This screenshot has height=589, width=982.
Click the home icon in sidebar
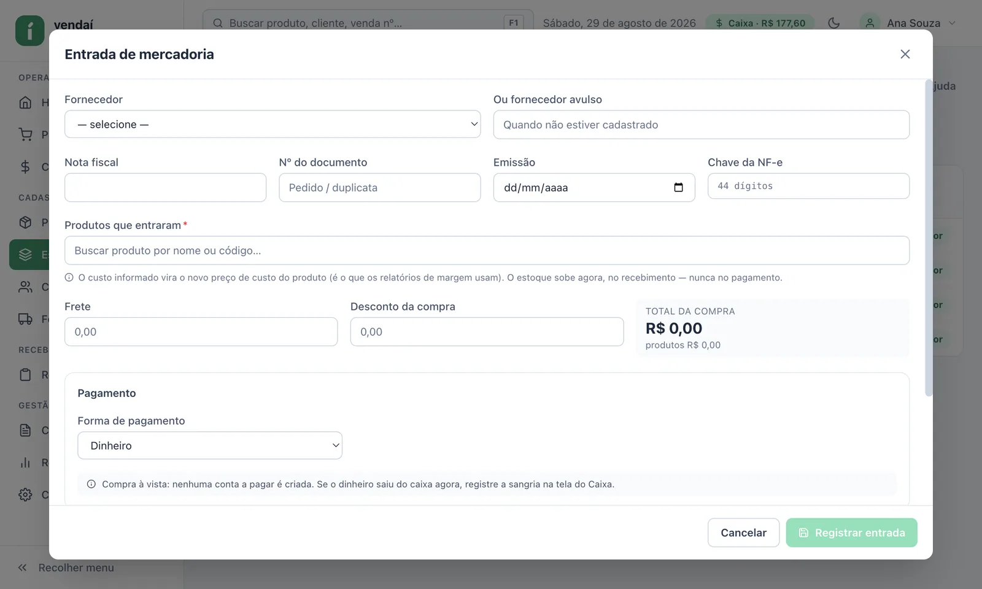click(x=25, y=102)
